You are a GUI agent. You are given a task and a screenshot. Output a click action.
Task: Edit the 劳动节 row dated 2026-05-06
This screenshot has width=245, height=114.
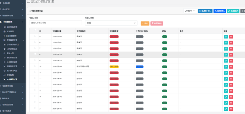(x=226, y=73)
